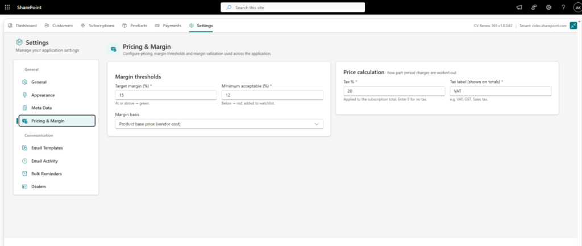582x246 pixels.
Task: Open the SharePoint share network icon in header
Action: 534,7
